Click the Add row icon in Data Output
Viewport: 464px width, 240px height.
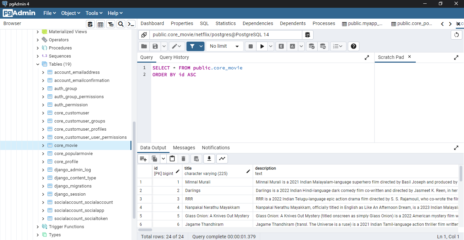point(143,158)
